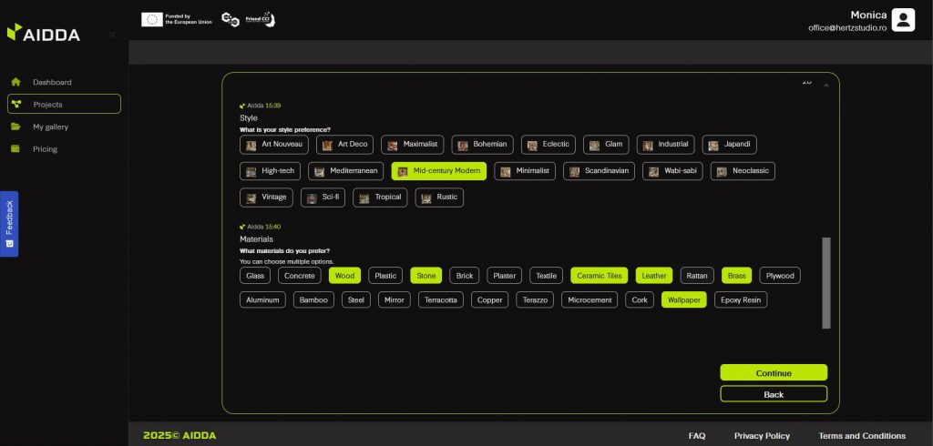Click the Back button
Viewport: 933px width, 446px height.
(x=773, y=394)
